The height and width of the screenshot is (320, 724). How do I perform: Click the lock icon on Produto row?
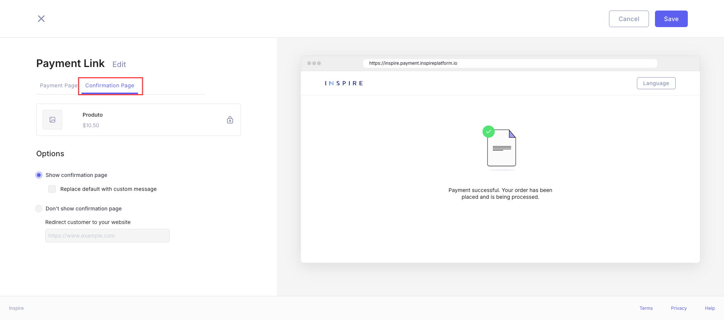[230, 120]
